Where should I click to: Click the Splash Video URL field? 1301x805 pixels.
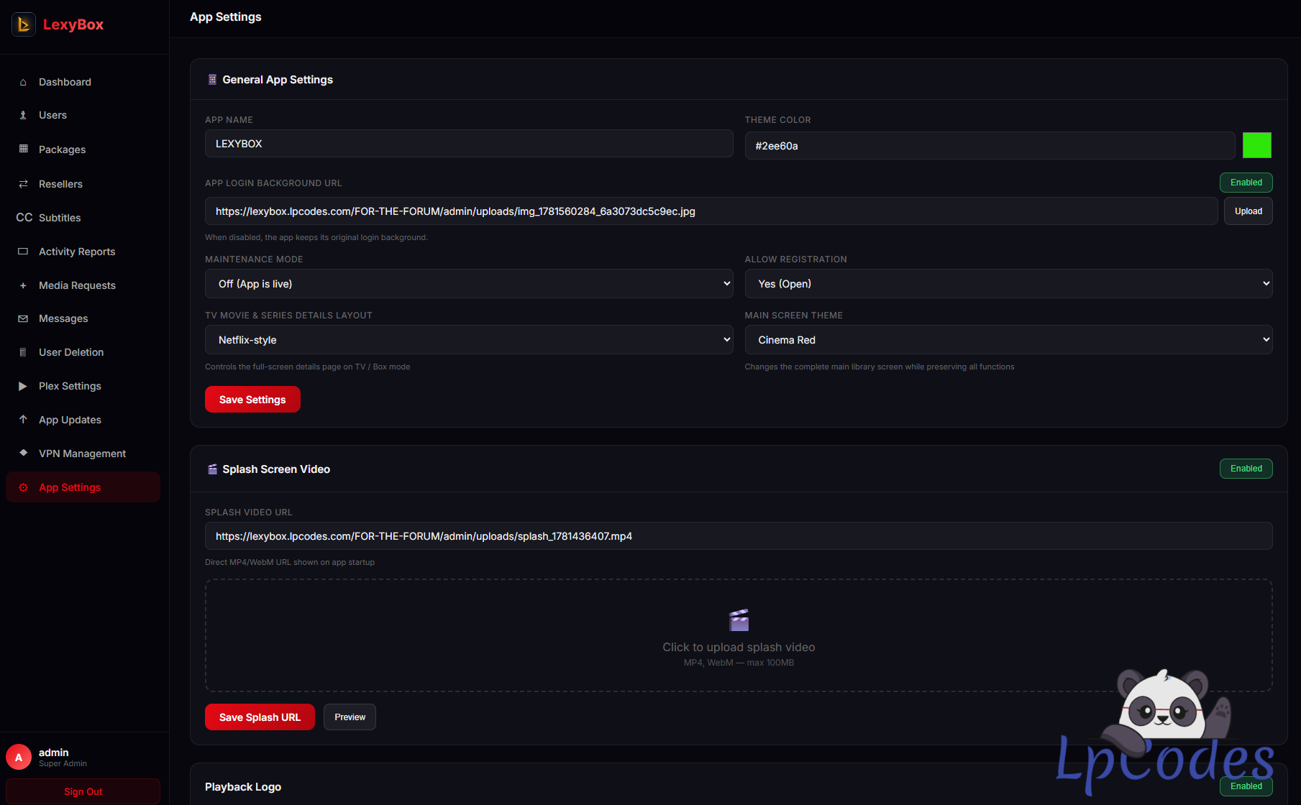pyautogui.click(x=739, y=536)
